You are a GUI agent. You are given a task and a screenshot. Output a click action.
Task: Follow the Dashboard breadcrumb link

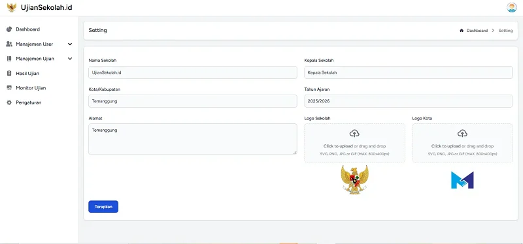(x=477, y=30)
